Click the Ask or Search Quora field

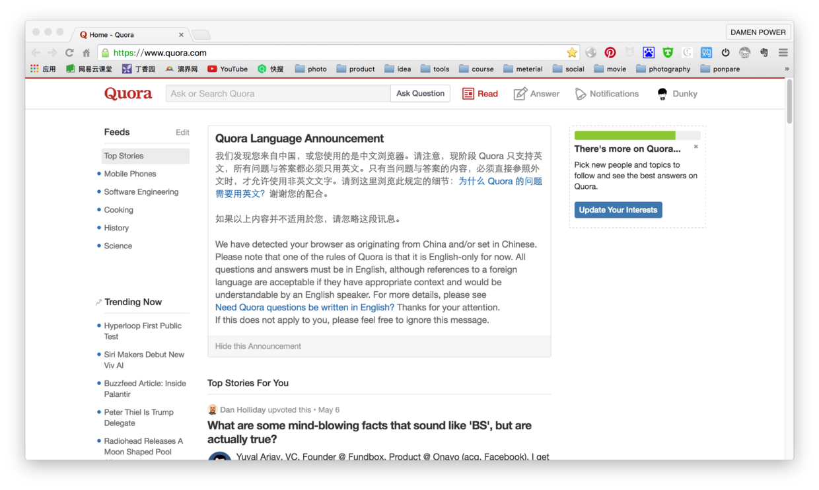click(x=278, y=94)
